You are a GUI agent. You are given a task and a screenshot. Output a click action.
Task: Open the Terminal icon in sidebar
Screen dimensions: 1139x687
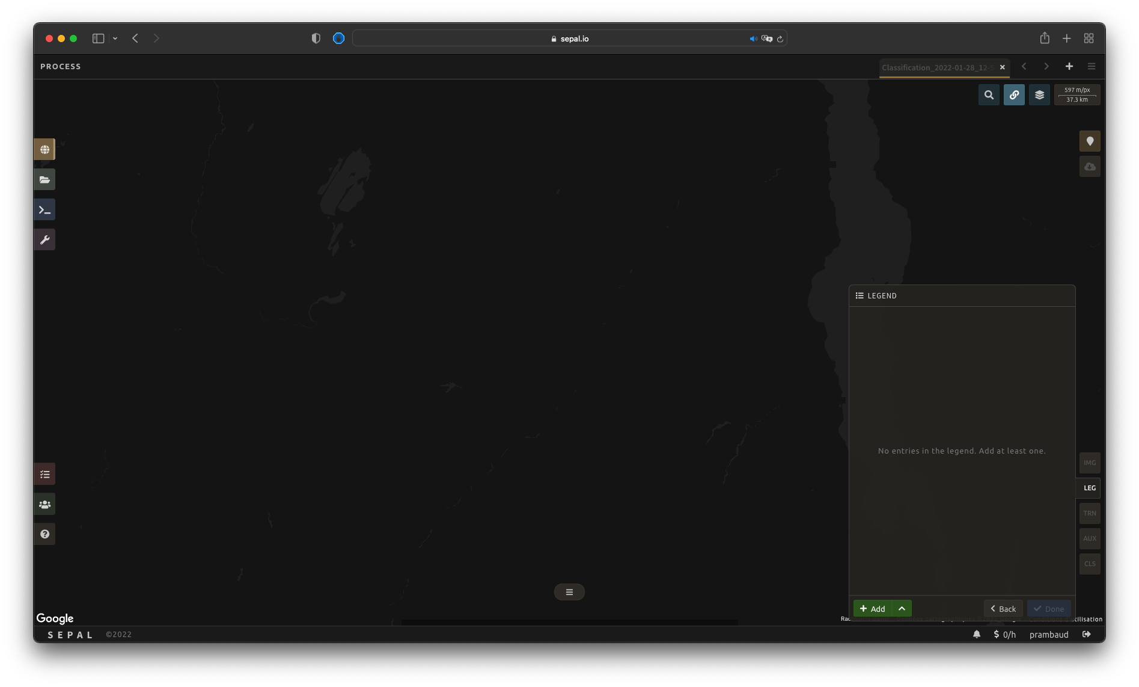pos(44,210)
